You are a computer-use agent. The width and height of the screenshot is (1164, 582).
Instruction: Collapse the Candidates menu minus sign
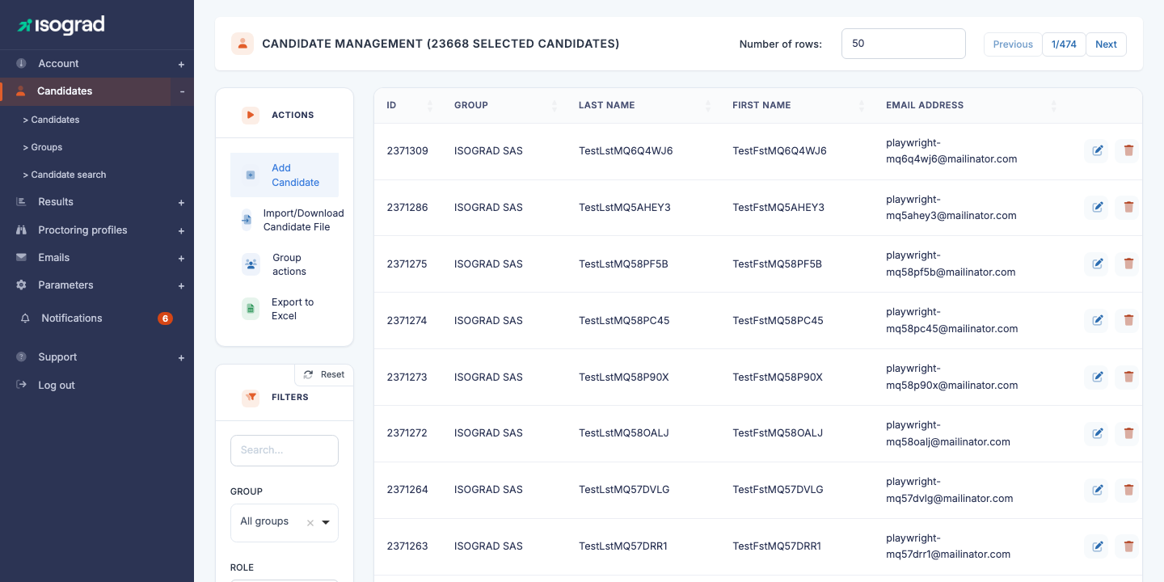point(182,91)
